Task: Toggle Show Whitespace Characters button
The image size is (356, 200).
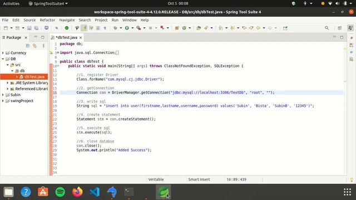Action: 105,28
